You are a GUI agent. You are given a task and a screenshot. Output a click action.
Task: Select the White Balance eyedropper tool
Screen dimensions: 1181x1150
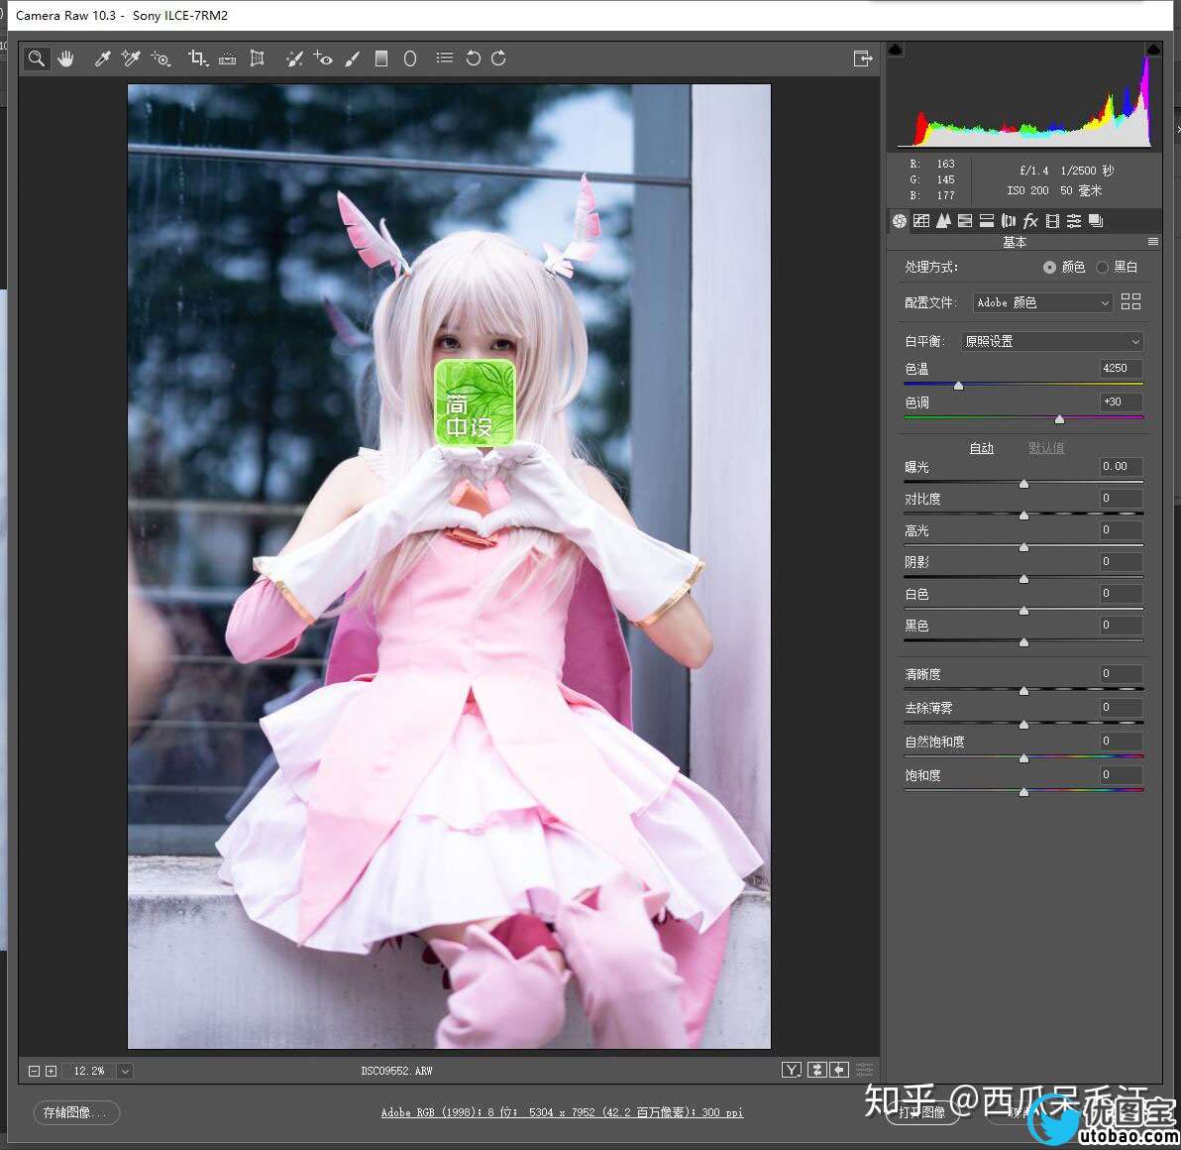pyautogui.click(x=102, y=58)
